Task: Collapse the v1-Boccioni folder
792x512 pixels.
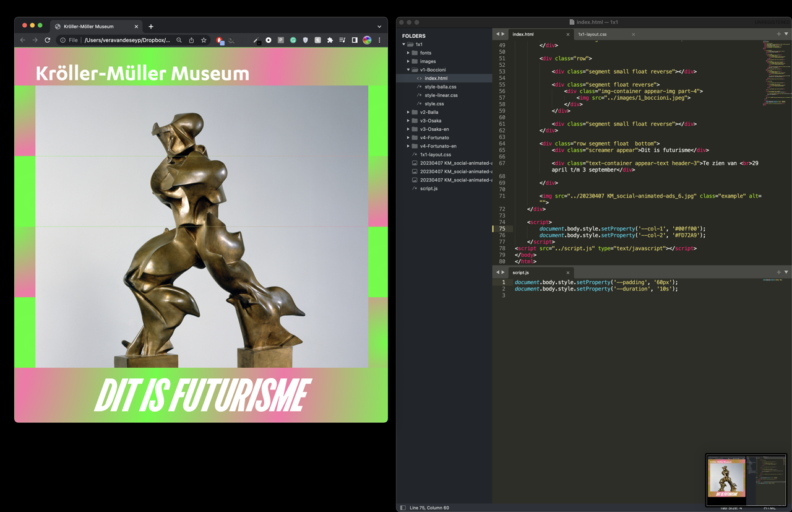Action: tap(408, 70)
